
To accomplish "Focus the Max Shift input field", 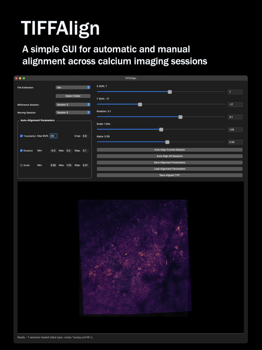I will pyautogui.click(x=53, y=136).
